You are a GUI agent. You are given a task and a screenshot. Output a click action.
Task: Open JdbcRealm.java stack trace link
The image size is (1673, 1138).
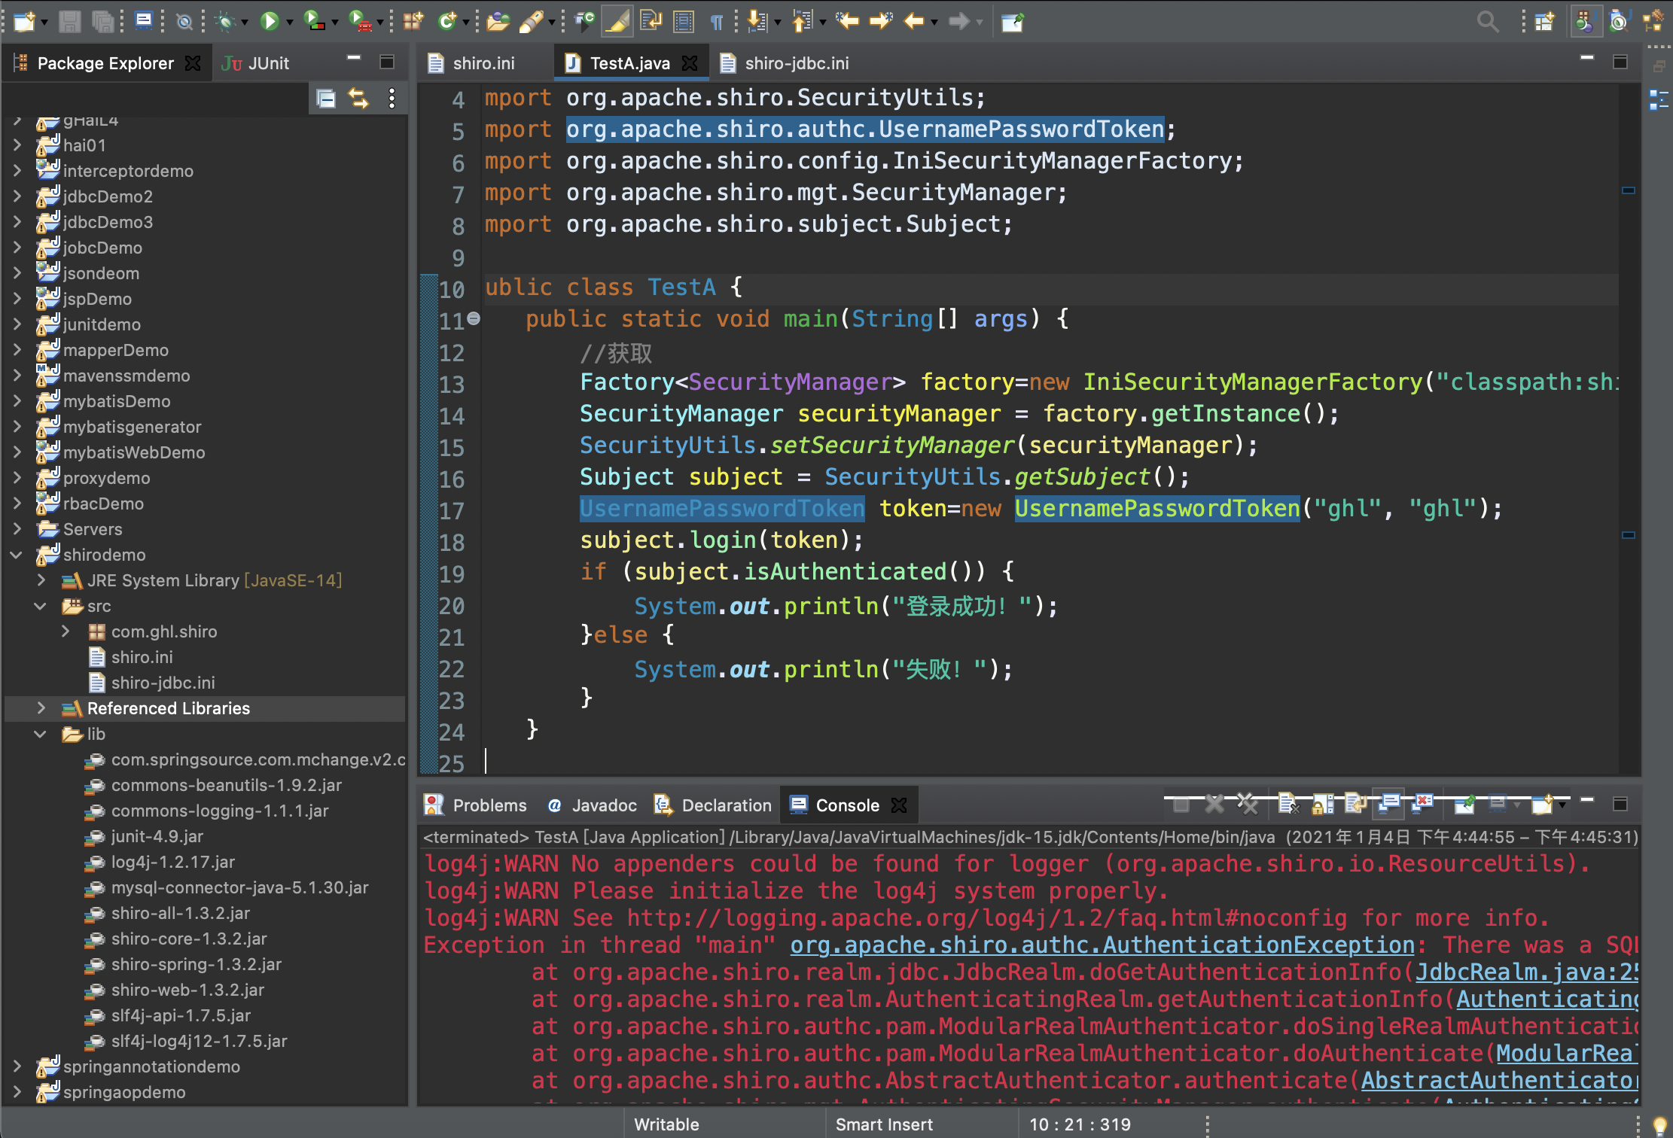pos(1527,972)
